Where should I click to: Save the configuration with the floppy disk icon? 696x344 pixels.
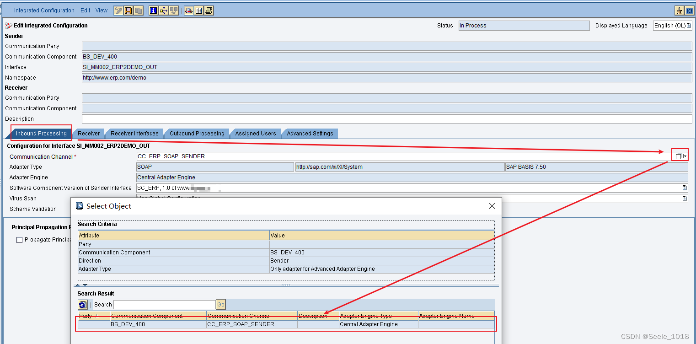point(128,11)
